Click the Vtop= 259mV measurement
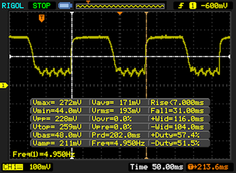Viewport: 236px width, 173px height. (x=57, y=127)
